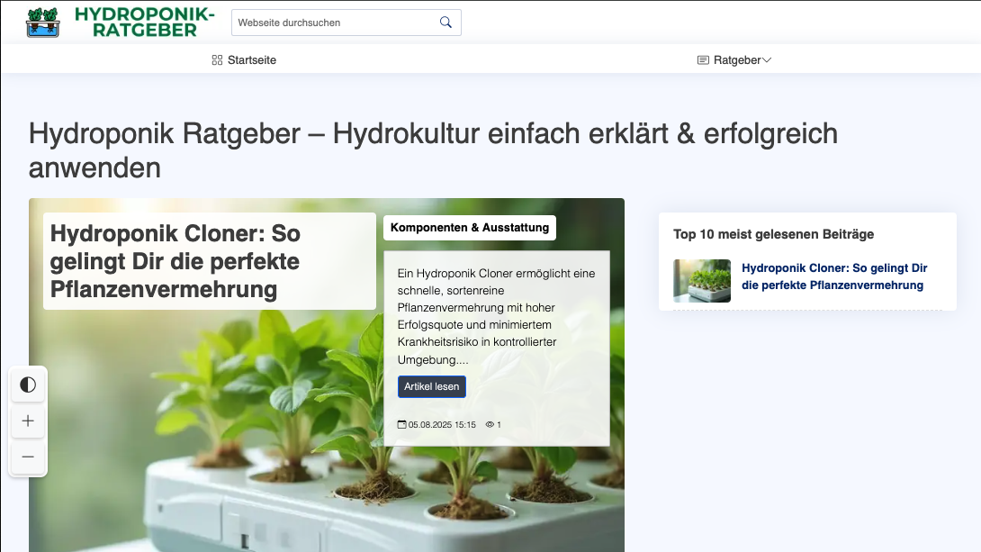Focus the "Webseite durchsuchen" search field
Screen dimensions: 981x552
click(335, 23)
